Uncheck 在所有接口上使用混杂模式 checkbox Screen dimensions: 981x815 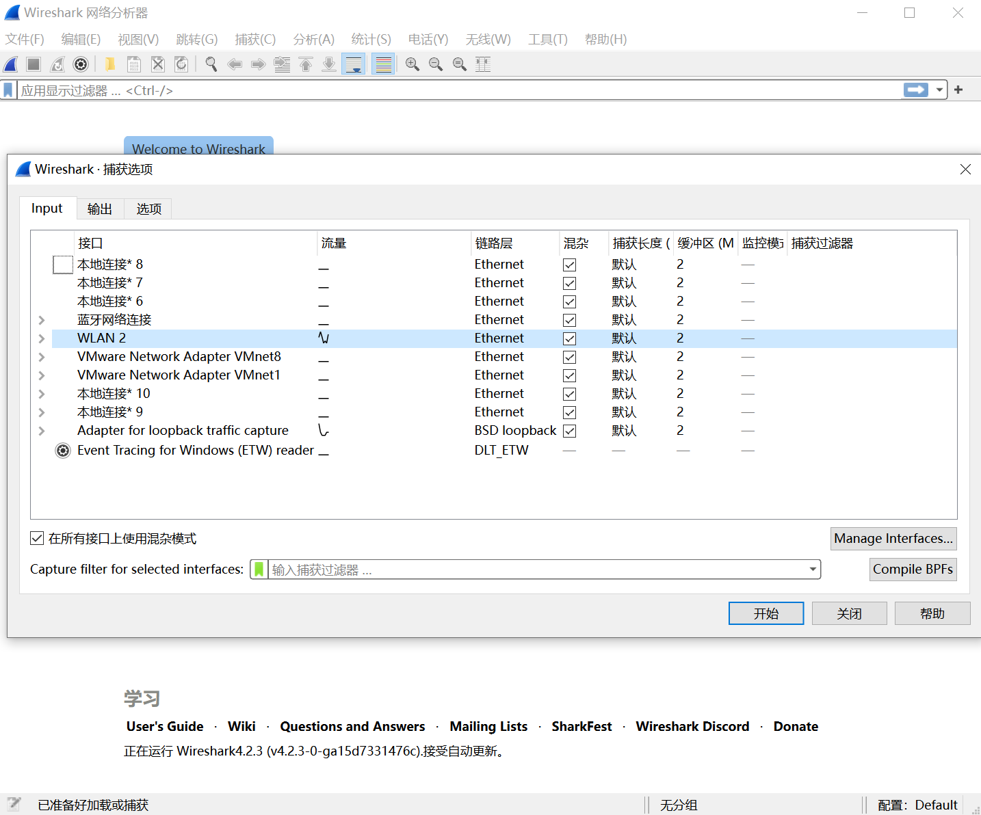tap(38, 539)
